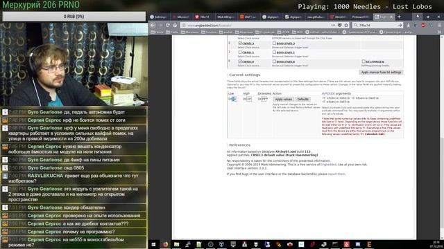Enable the BODLEVEL2 checkbox
Viewport: 444px width, 249px height.
pos(274,43)
